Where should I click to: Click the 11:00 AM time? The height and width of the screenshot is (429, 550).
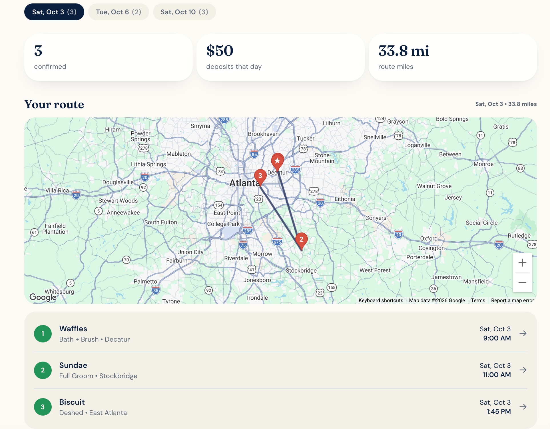click(x=497, y=375)
